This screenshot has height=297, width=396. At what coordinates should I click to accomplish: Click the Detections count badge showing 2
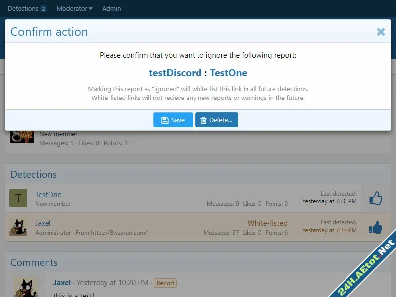[43, 9]
